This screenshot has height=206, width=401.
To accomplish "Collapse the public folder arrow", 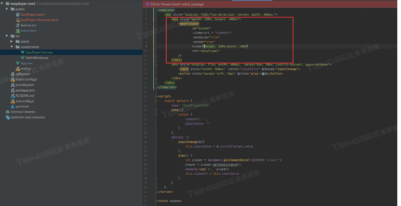I will coord(7,9).
